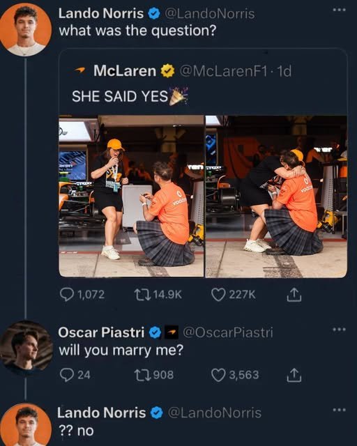Like McLaren's tweet with 227K likes
Screen dimensions: 357x446
click(233, 295)
